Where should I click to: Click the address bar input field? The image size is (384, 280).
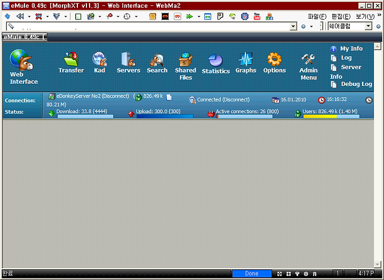[148, 26]
